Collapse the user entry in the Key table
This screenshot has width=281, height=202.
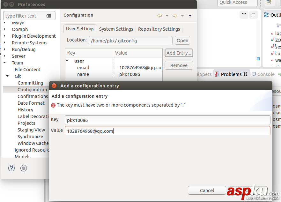pos(67,61)
